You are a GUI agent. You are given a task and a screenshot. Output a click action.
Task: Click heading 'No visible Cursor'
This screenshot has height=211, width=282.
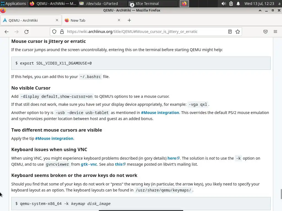pyautogui.click(x=31, y=88)
